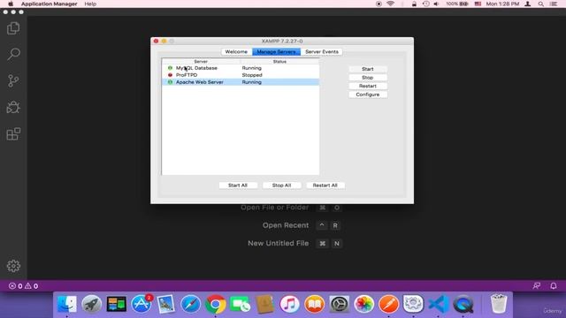
Task: Click the warnings count in status bar
Action: point(32,286)
